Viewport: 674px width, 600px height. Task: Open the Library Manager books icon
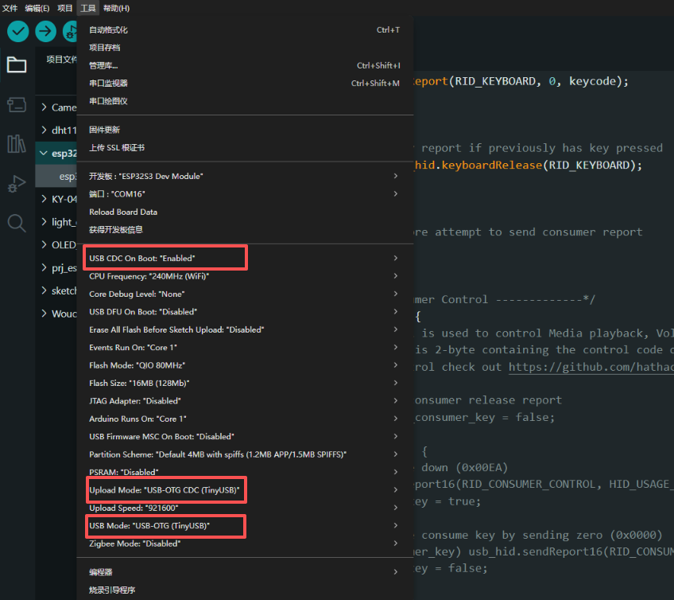(16, 143)
